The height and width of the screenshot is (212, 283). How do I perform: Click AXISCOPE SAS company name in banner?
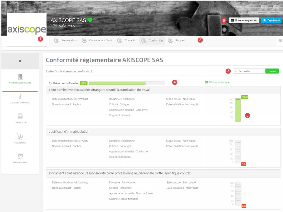pyautogui.click(x=68, y=20)
